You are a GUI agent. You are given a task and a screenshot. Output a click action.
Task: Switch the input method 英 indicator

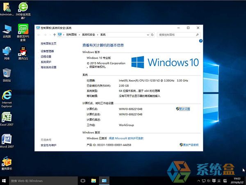click(x=219, y=181)
